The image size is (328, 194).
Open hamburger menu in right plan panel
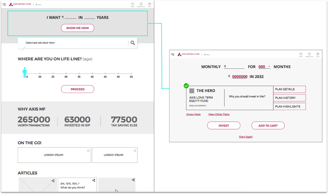click(173, 54)
